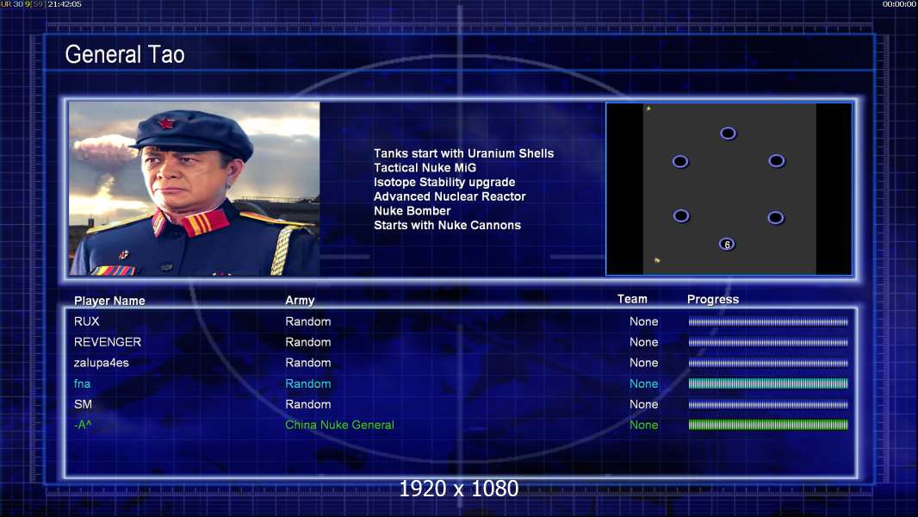This screenshot has width=918, height=517.
Task: Click the yellow star at minimap's southwest corner
Action: coord(657,260)
